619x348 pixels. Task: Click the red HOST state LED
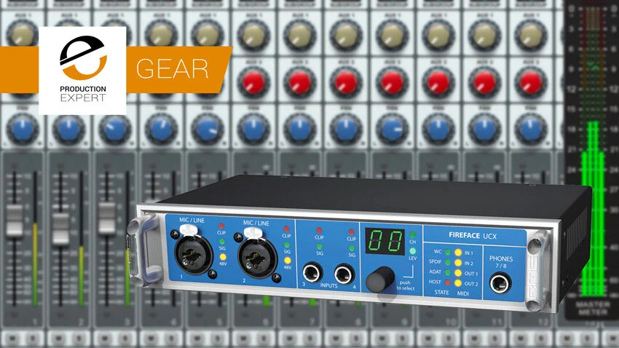[448, 282]
